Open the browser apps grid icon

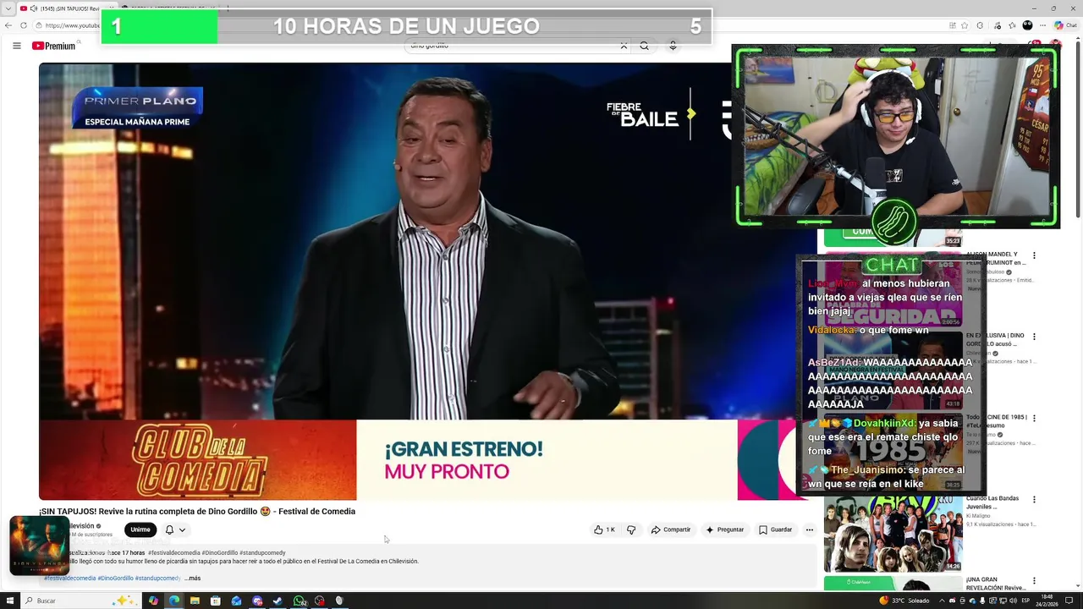[x=953, y=25]
